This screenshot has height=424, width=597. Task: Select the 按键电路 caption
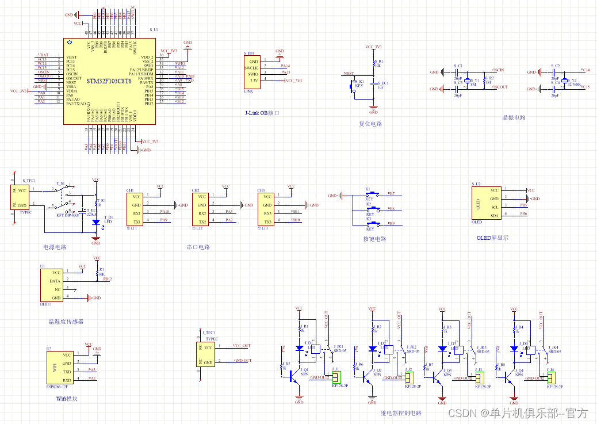(x=374, y=239)
